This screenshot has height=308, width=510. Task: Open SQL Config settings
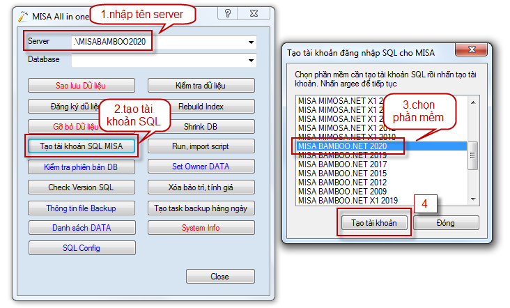point(82,248)
